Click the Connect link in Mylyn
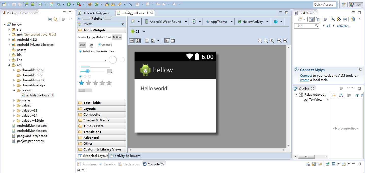365x173 pixels. click(x=306, y=76)
